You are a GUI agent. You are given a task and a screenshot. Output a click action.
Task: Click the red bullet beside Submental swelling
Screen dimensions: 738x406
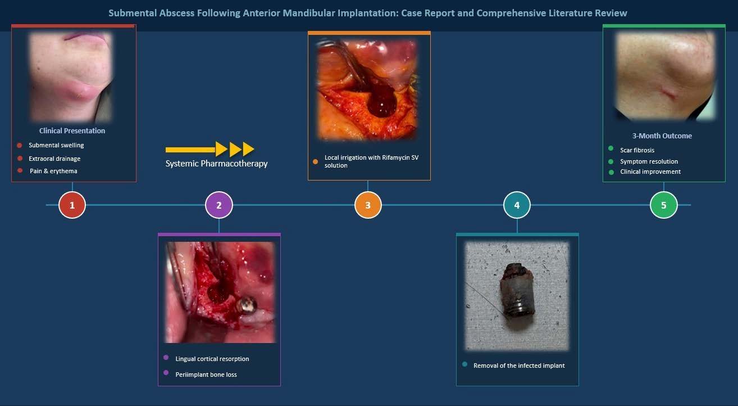click(x=20, y=145)
